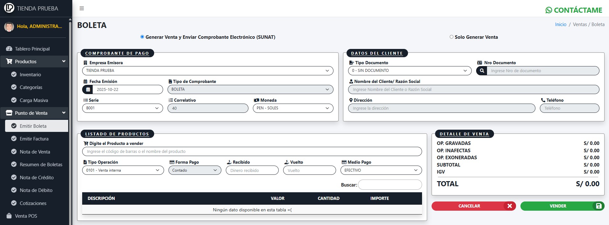The height and width of the screenshot is (225, 609).
Task: Click the TIENDA PRUEBA logo icon
Action: 9,8
